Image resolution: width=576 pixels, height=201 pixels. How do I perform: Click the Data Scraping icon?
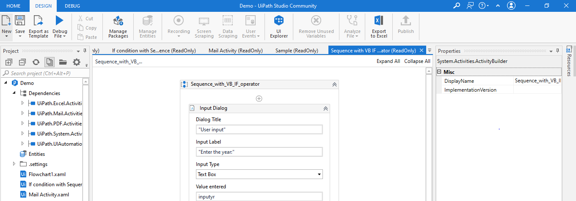tap(228, 21)
